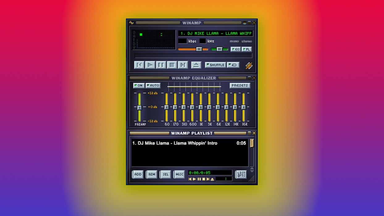Adjust the green balance slider

[219, 49]
